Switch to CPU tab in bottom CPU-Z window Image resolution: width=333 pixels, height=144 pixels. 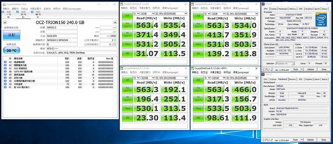point(265,79)
